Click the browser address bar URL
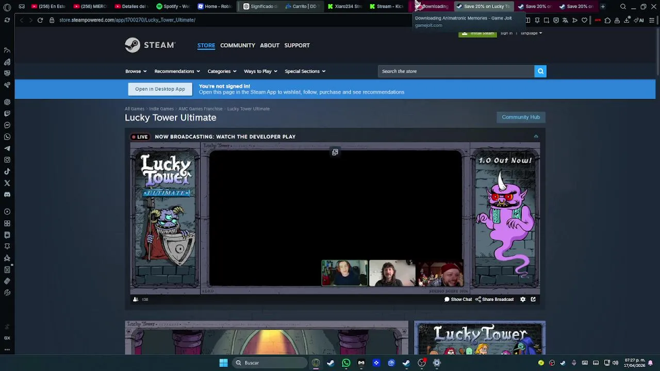This screenshot has width=660, height=371. tap(127, 20)
